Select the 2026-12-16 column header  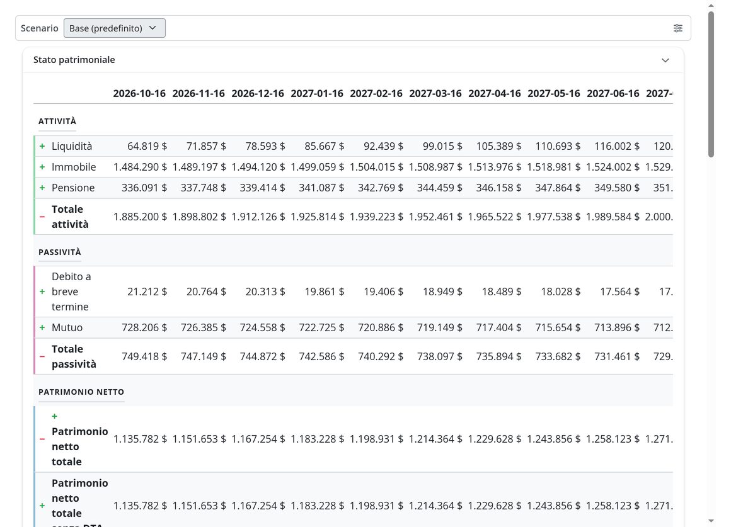click(x=258, y=93)
